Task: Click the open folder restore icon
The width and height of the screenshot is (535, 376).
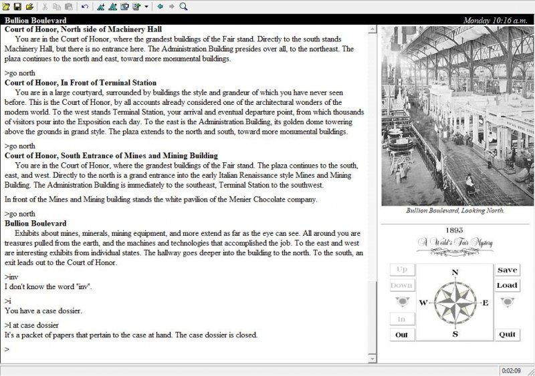Action: tap(29, 7)
